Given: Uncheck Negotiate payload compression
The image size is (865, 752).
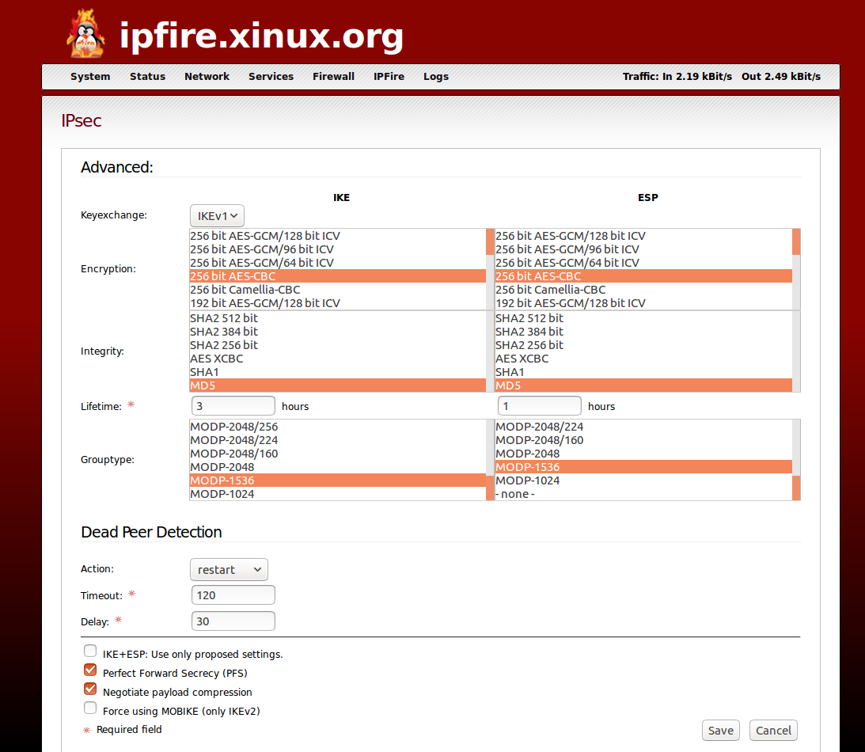Looking at the screenshot, I should [90, 689].
